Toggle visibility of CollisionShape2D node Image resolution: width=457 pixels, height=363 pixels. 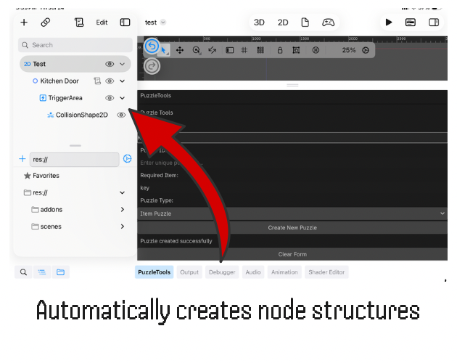click(x=121, y=115)
